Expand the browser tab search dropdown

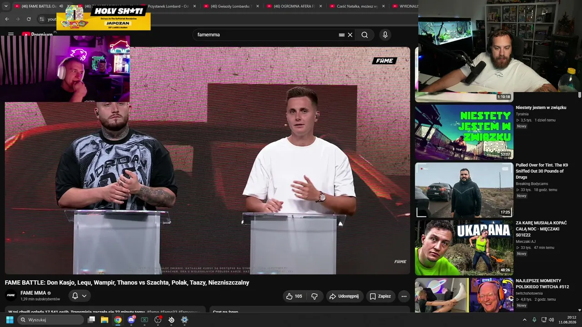click(x=6, y=6)
